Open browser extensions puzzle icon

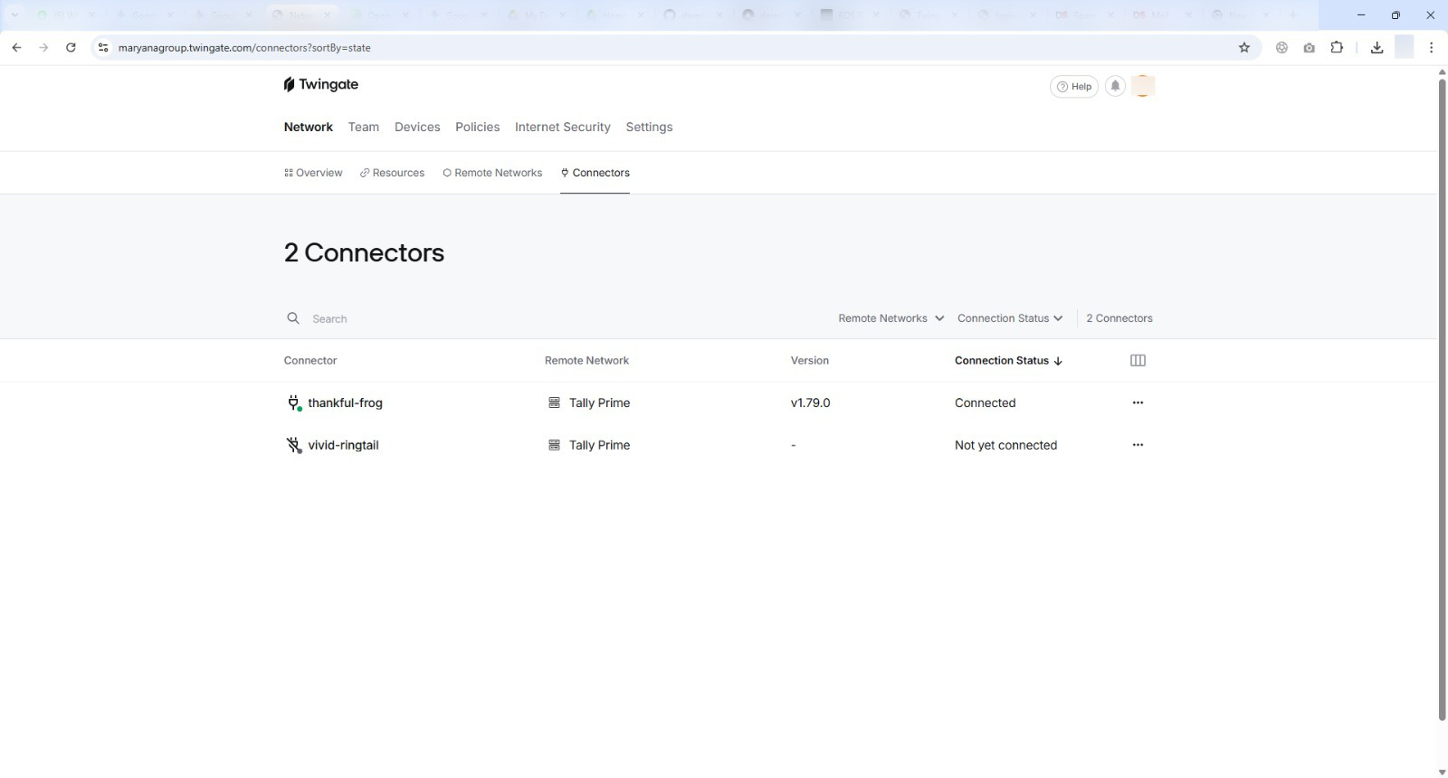point(1337,48)
